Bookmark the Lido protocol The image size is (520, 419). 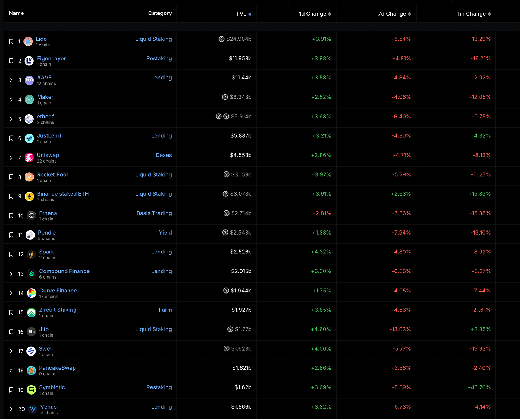[11, 42]
